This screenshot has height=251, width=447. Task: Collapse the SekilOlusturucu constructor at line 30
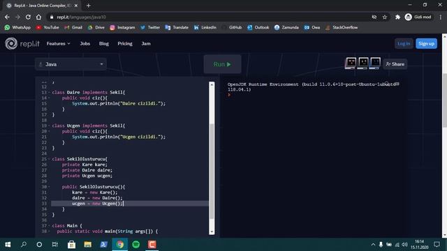point(49,187)
